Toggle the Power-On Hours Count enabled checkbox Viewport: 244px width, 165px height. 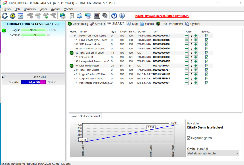point(207,36)
